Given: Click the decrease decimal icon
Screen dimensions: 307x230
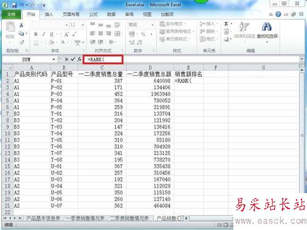Looking at the screenshot, I should [x=139, y=42].
